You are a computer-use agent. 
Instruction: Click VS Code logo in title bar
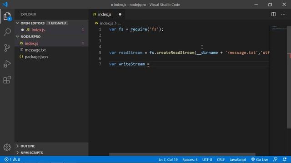pos(5,4)
